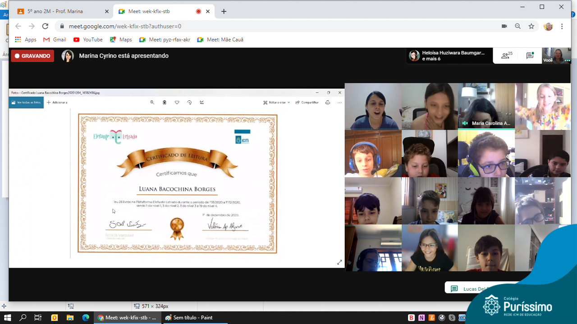Select Maria Carolina's video tile

pyautogui.click(x=486, y=107)
